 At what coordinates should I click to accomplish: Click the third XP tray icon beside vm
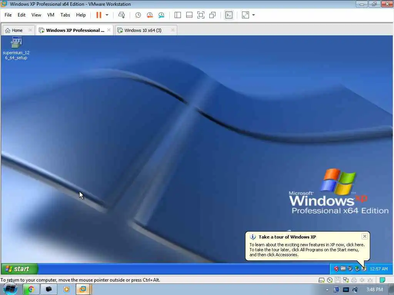click(350, 268)
